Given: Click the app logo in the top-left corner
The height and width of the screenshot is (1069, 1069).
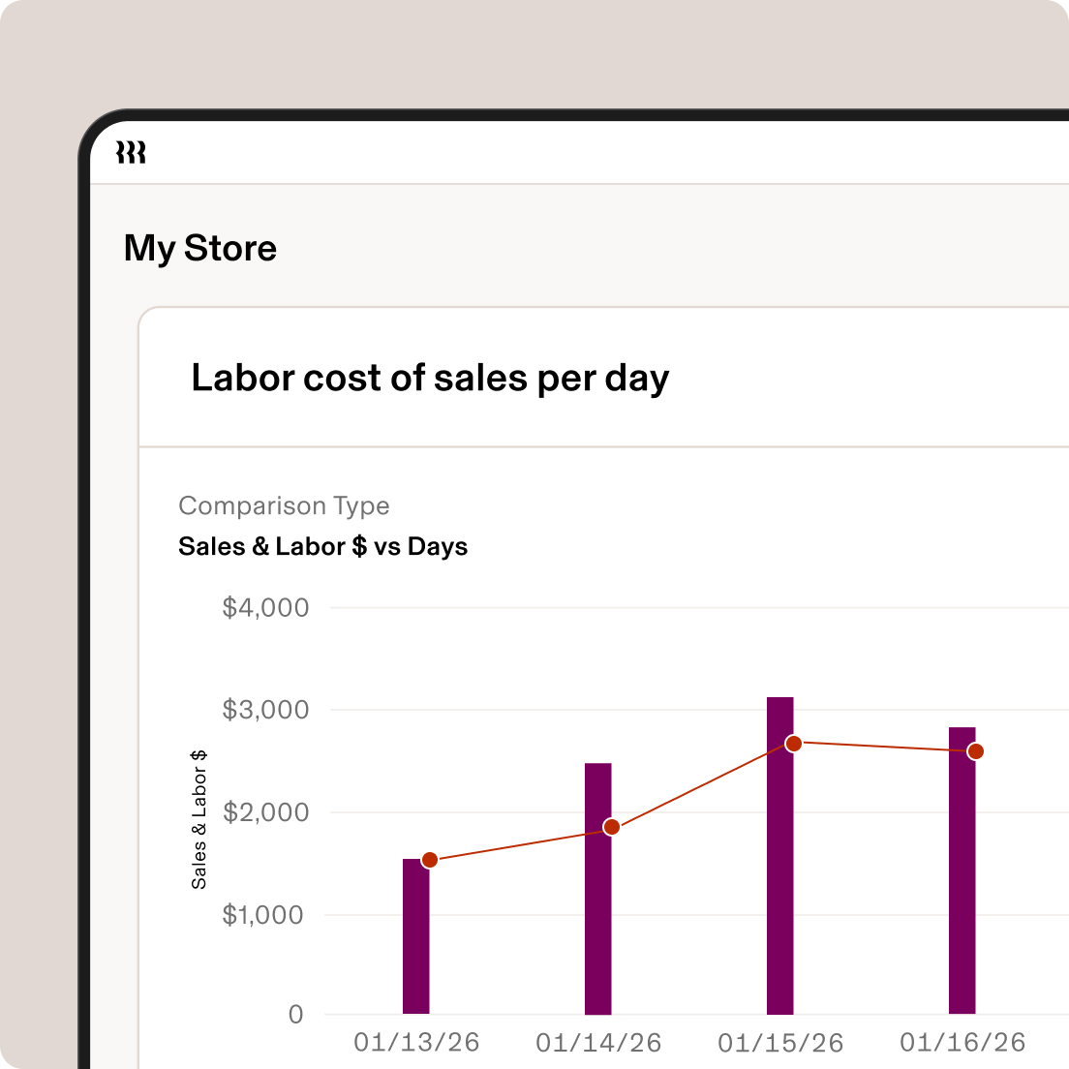Looking at the screenshot, I should pyautogui.click(x=133, y=152).
